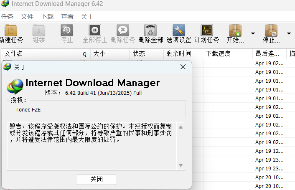Click the large IDM globe logo in the dialog
This screenshot has width=295, height=190.
pos(15,86)
